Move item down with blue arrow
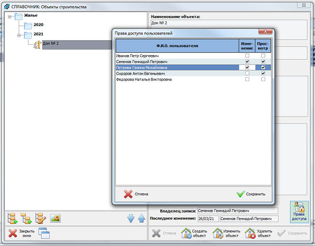The image size is (315, 246). (x=131, y=218)
